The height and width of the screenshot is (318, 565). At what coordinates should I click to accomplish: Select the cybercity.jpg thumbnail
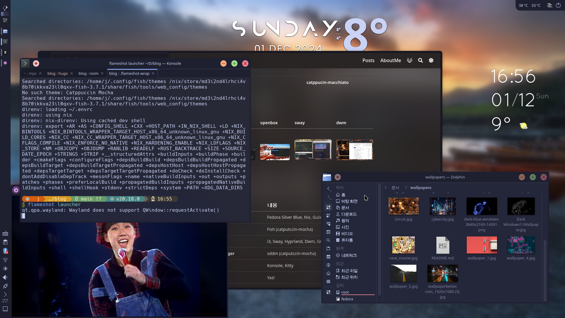tap(442, 206)
